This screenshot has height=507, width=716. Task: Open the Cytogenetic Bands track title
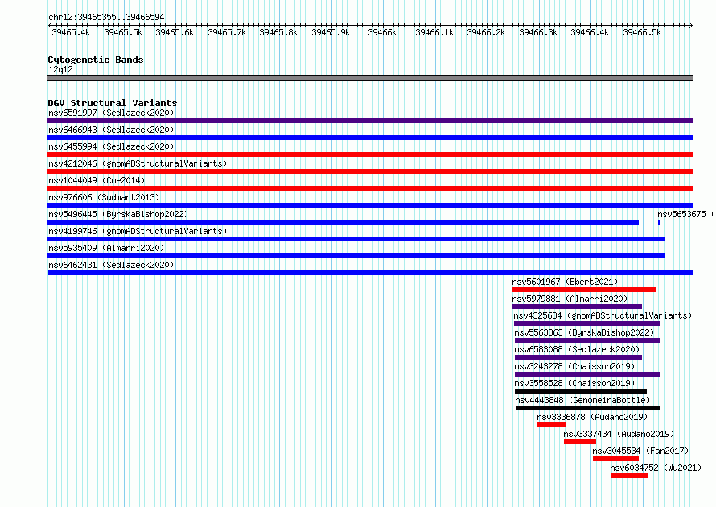96,60
